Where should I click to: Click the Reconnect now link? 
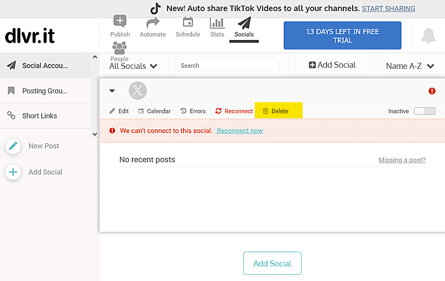coord(240,131)
